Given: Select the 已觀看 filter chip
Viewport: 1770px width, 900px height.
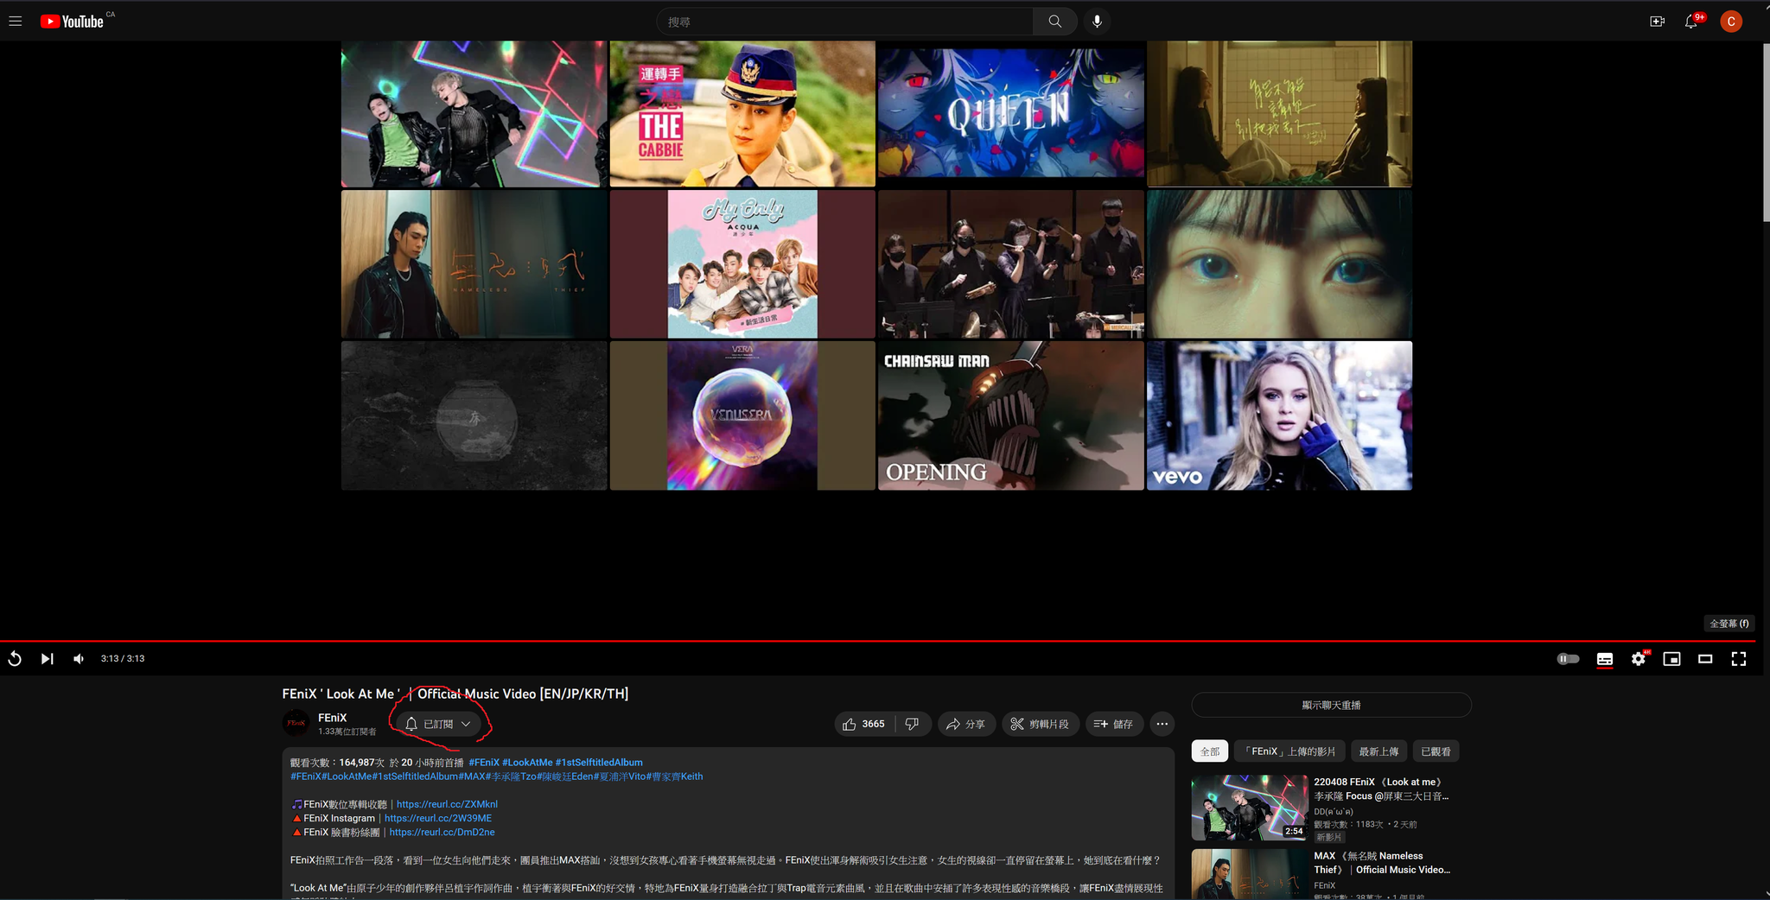Looking at the screenshot, I should (1436, 751).
